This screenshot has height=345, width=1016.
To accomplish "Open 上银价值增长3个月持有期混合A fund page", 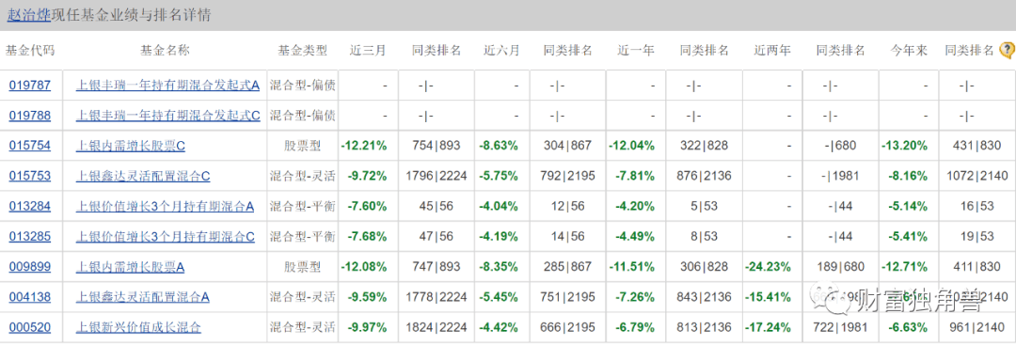I will pos(166,206).
